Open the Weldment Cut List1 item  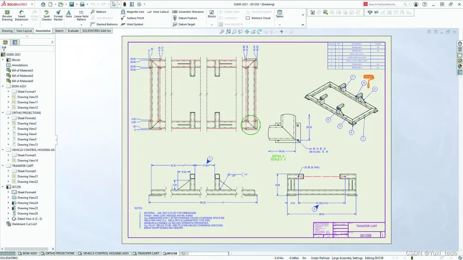[24, 224]
